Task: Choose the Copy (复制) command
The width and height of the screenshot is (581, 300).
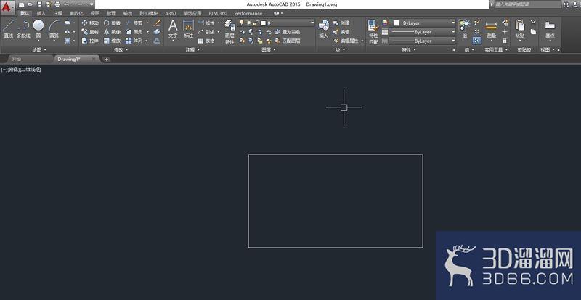Action: 90,32
